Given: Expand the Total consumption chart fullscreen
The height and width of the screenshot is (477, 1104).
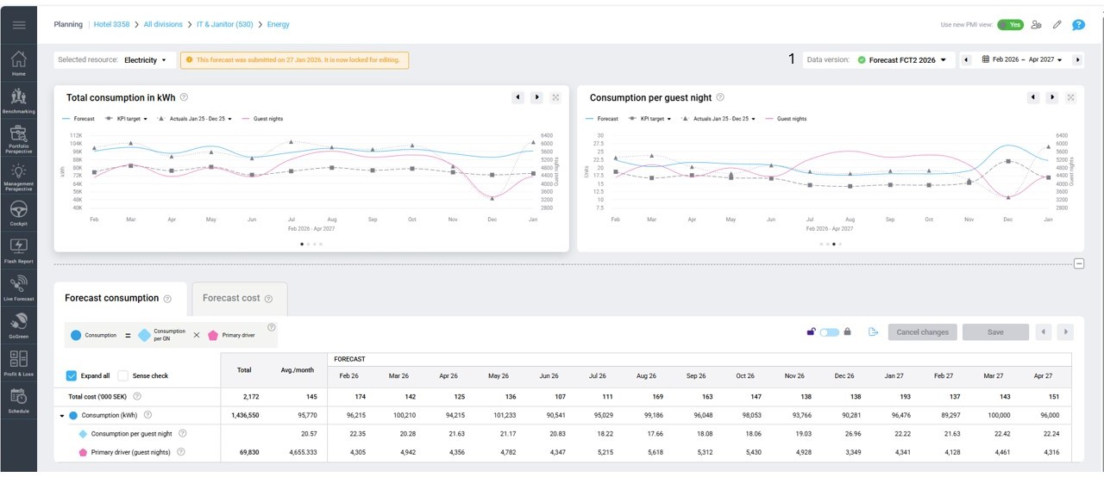Looking at the screenshot, I should pos(555,97).
